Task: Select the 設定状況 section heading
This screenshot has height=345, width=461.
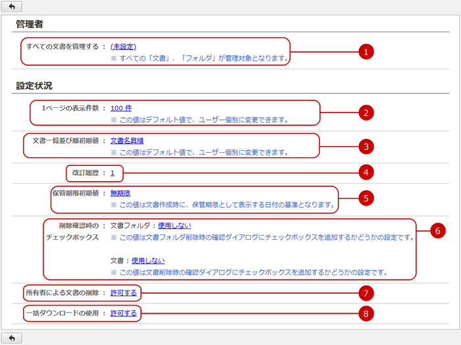Action: tap(34, 86)
